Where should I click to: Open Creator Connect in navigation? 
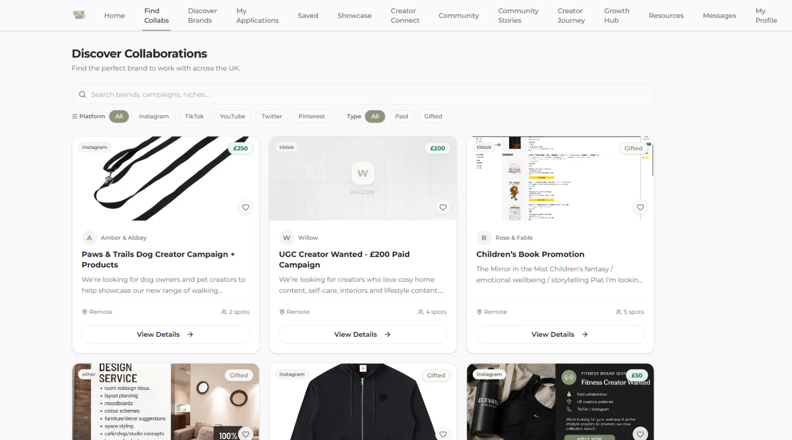405,15
